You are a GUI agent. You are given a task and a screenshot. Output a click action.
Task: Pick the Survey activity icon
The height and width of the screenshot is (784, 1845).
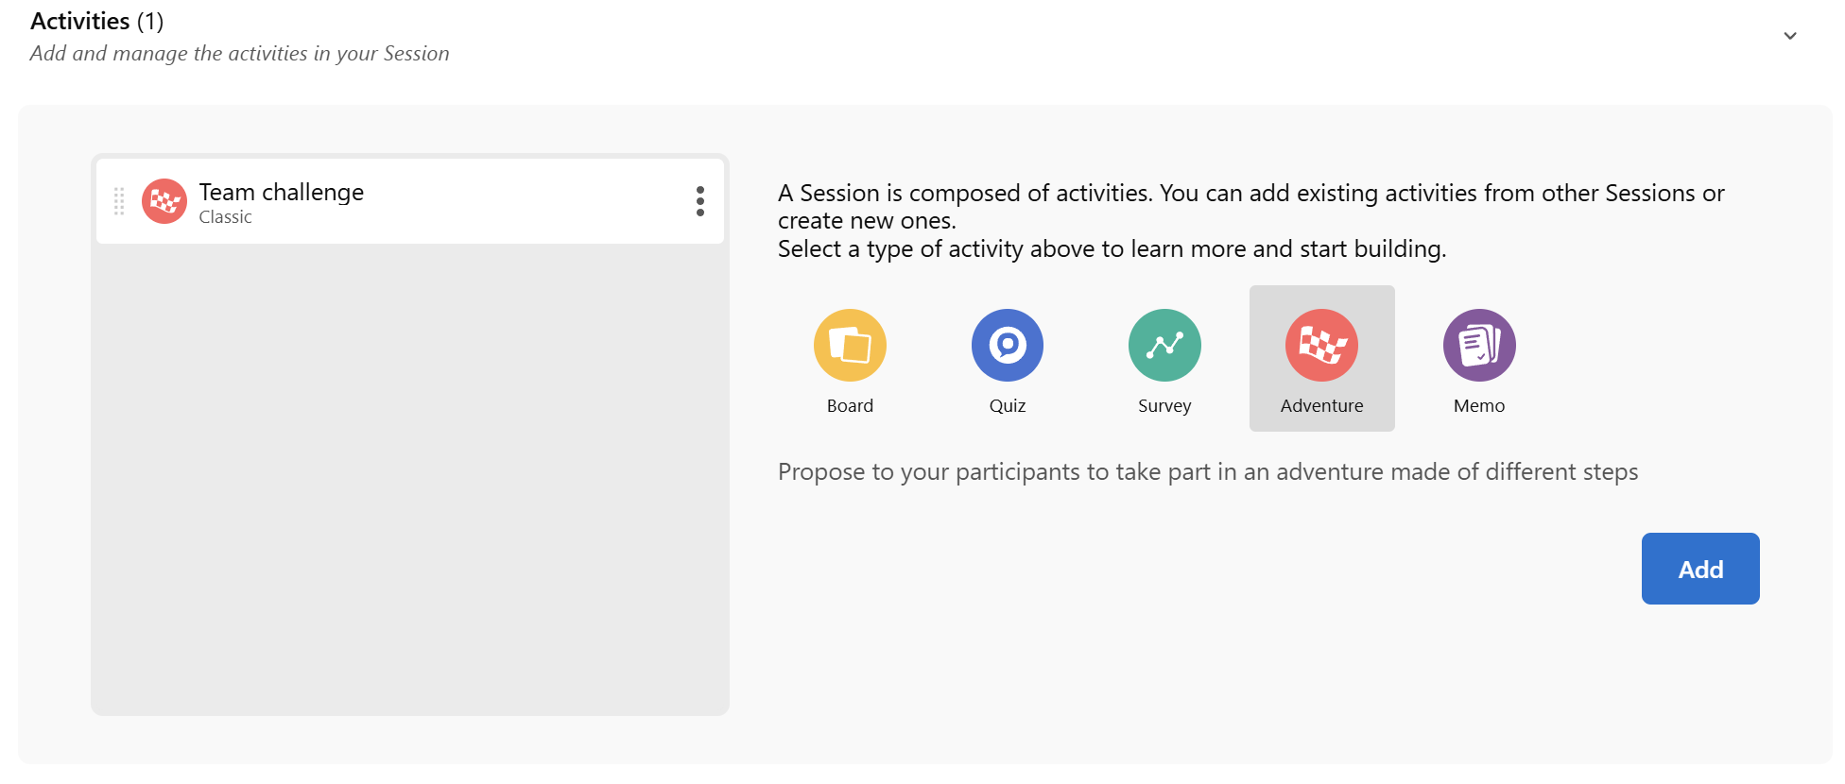(x=1164, y=346)
